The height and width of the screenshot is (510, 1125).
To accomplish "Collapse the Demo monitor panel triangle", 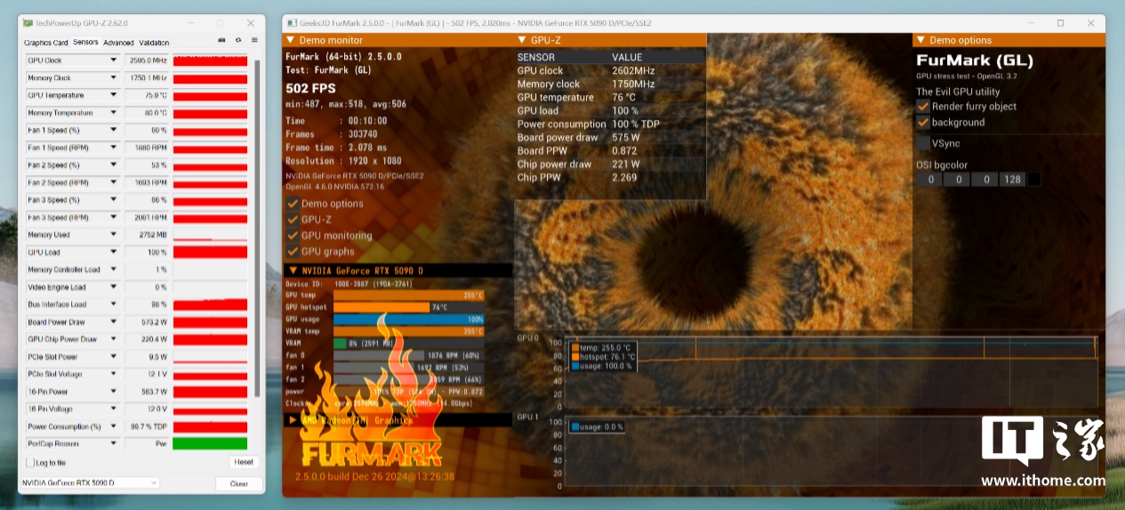I will coord(290,40).
